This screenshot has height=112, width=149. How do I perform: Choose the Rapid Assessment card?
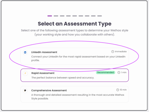coord(74,75)
